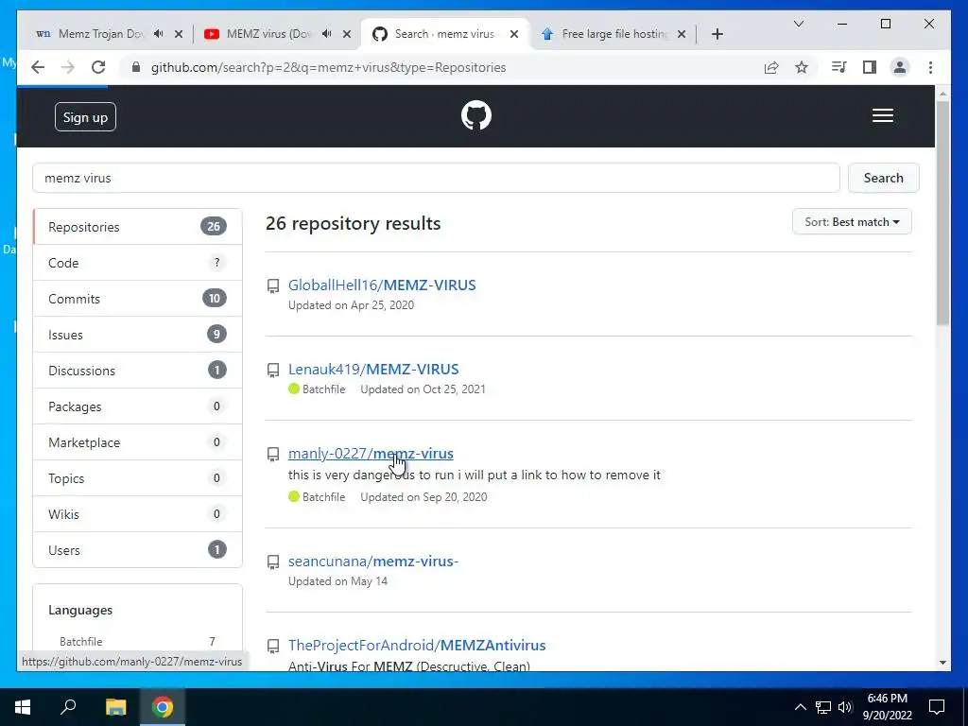Go back to previous page

pyautogui.click(x=38, y=67)
